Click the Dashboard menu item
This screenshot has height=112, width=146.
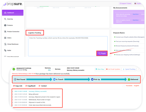point(13,13)
